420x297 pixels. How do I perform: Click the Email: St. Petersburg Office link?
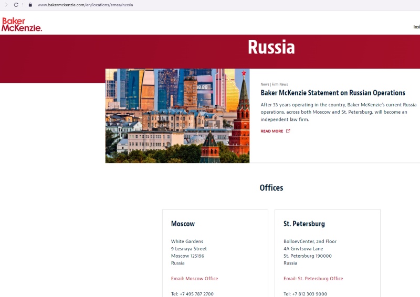tap(313, 279)
